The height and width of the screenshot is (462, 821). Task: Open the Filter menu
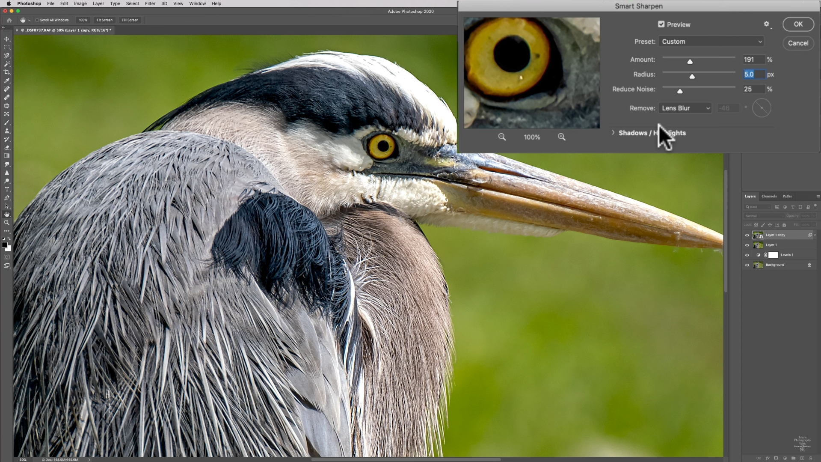[x=150, y=3]
